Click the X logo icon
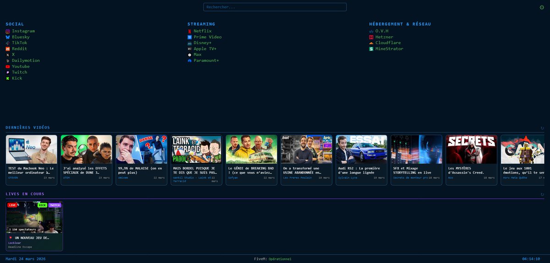 click(8, 55)
